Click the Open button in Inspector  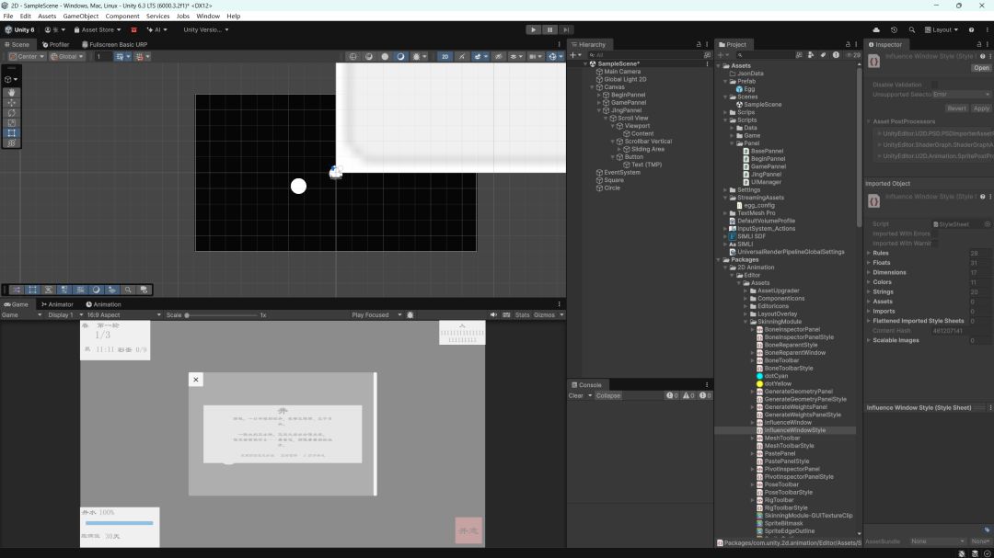[x=981, y=68]
